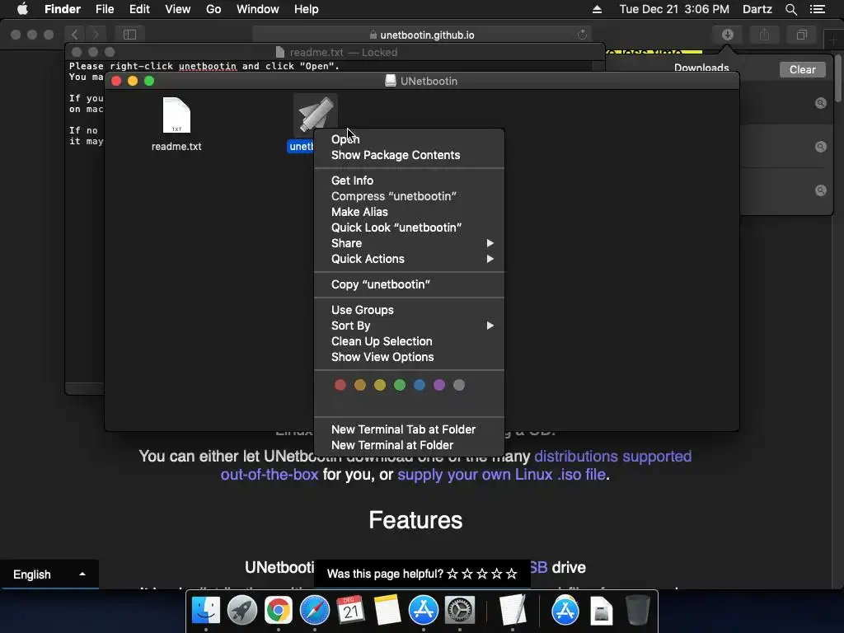Open the readme.txt file icon
The width and height of the screenshot is (844, 633).
(x=176, y=115)
